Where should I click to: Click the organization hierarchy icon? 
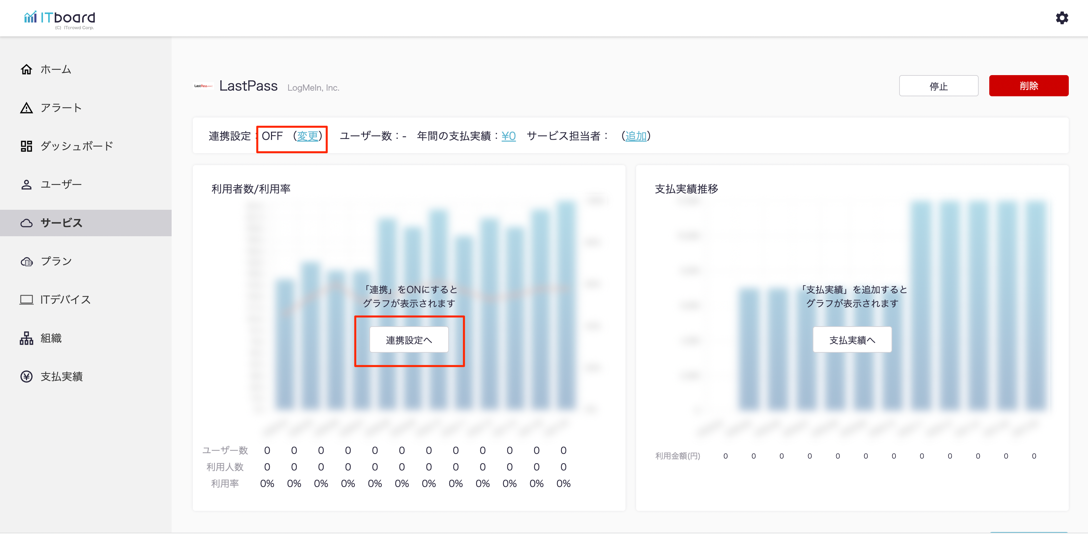[x=26, y=338]
